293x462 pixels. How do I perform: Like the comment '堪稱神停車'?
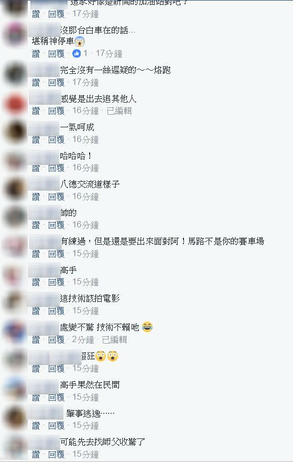click(36, 53)
